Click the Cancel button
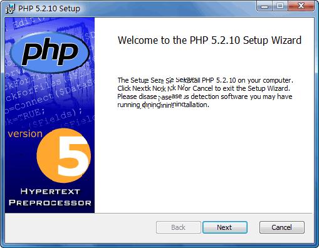This screenshot has width=319, height=248. click(282, 227)
